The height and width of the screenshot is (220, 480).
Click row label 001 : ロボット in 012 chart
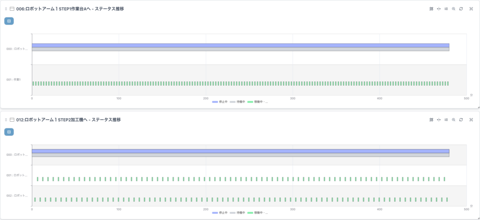click(x=17, y=176)
